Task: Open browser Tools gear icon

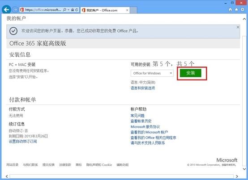Action: (243, 9)
